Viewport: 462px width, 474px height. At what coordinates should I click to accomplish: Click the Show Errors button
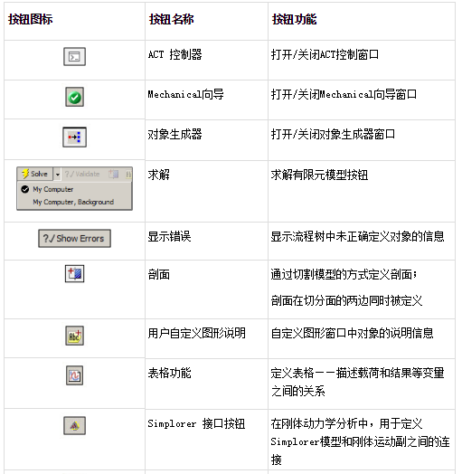[75, 239]
